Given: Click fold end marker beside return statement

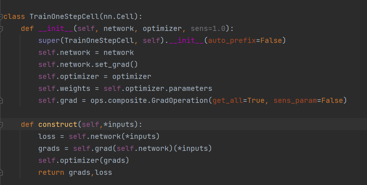Looking at the screenshot, I should pos(1,173).
